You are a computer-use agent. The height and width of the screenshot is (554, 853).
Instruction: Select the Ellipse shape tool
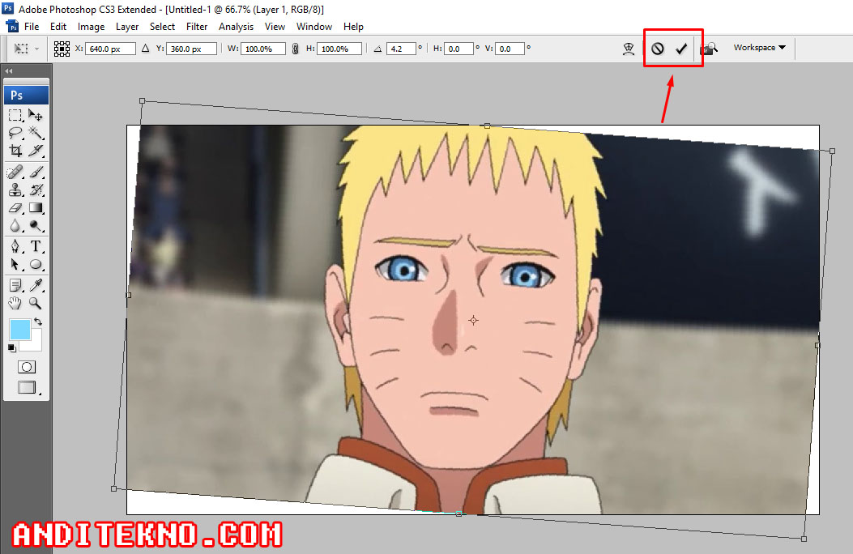[36, 265]
